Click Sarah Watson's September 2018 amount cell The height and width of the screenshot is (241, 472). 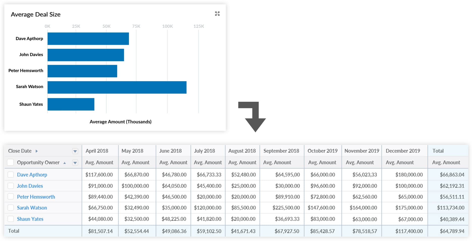[286, 208]
